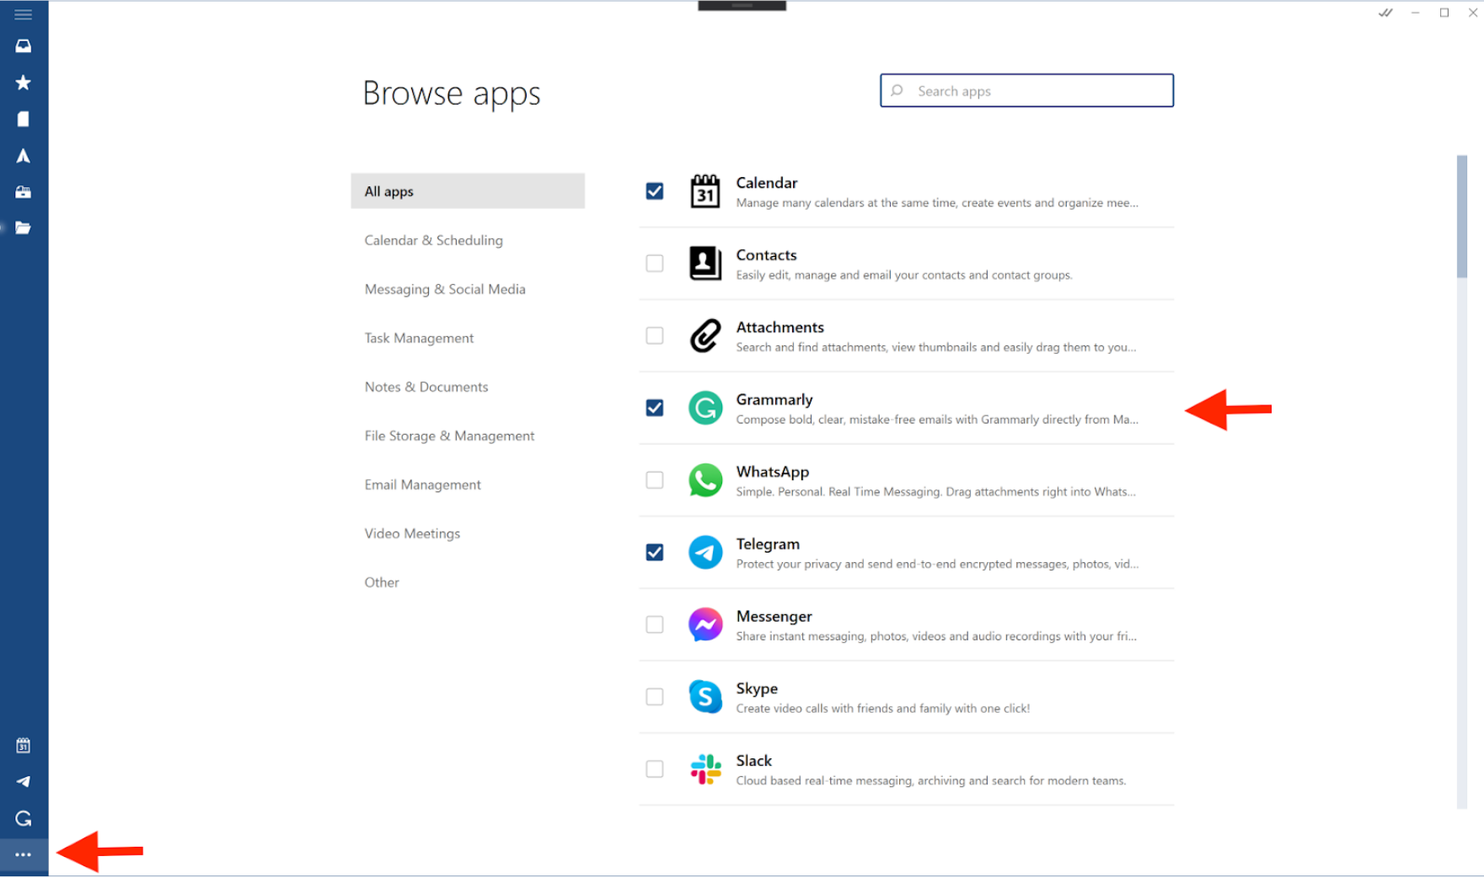Open the Archive box icon in sidebar
Viewport: 1484px width, 878px height.
pos(23,192)
